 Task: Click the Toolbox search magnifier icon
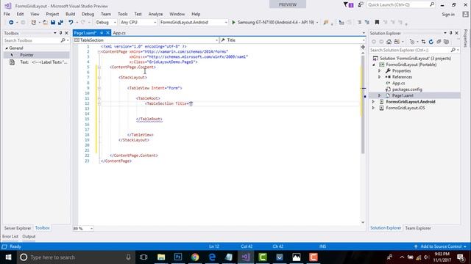point(63,40)
